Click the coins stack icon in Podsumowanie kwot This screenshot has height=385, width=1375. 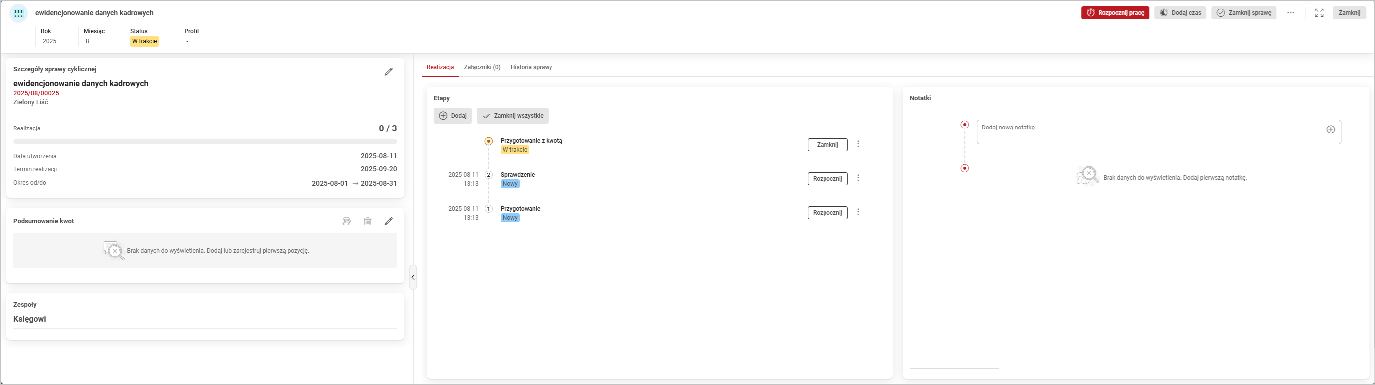pos(346,221)
